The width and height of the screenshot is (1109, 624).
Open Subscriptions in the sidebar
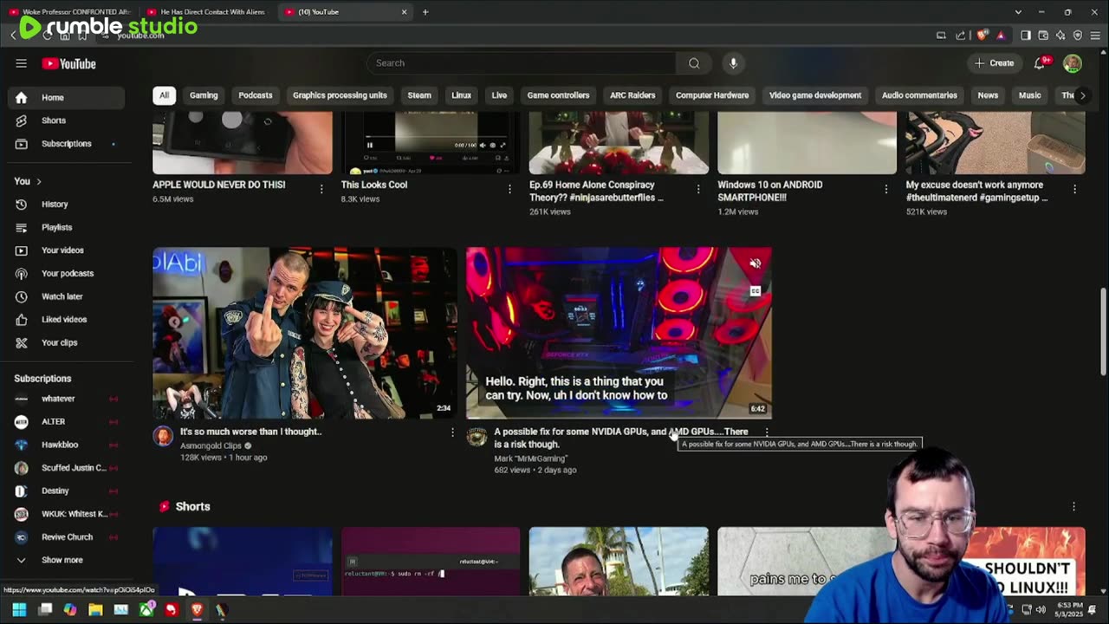pyautogui.click(x=67, y=144)
